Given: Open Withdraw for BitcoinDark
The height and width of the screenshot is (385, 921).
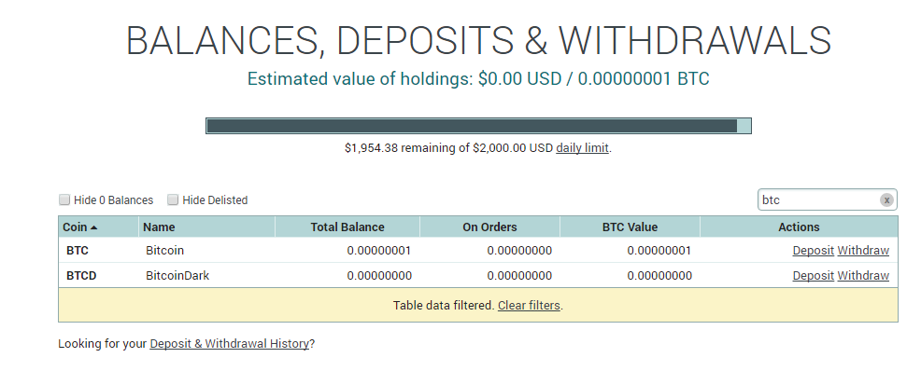Looking at the screenshot, I should tap(863, 275).
